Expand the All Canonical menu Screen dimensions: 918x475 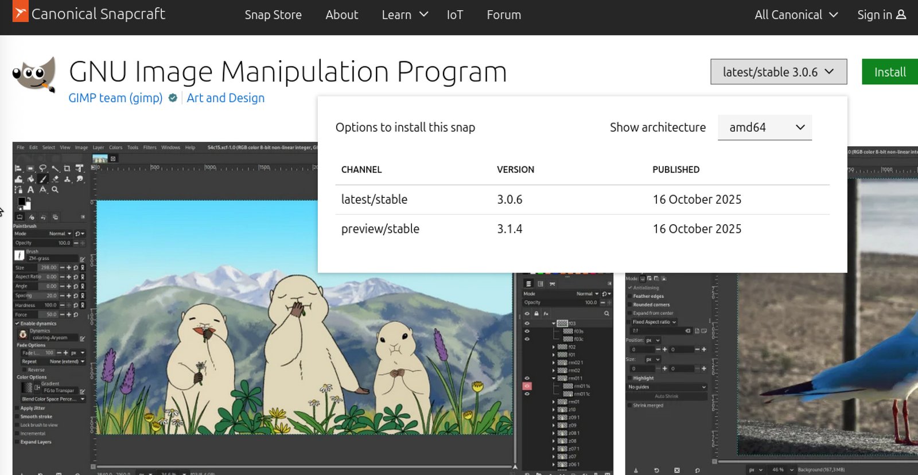(796, 15)
